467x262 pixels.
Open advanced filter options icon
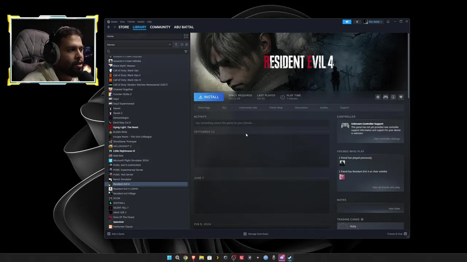pyautogui.click(x=186, y=51)
